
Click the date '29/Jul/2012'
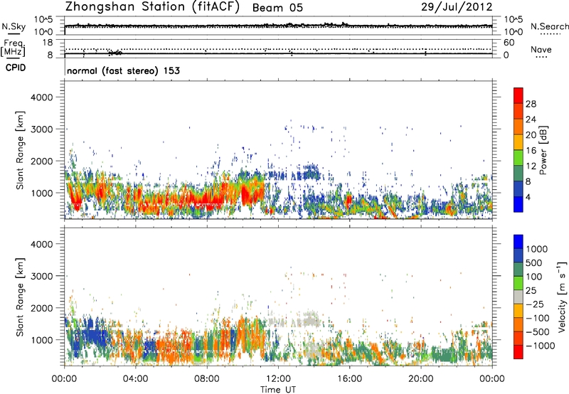[x=457, y=7]
